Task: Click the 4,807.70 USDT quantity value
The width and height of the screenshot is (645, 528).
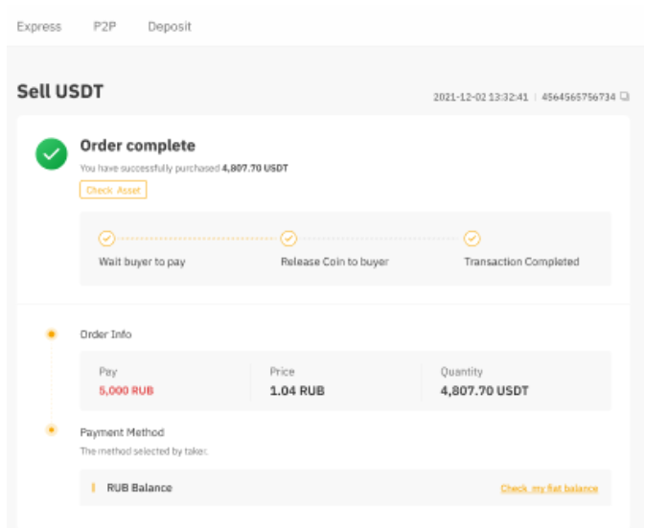Action: pos(484,391)
